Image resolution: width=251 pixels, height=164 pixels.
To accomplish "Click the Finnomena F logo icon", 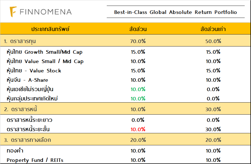I will [13, 12].
